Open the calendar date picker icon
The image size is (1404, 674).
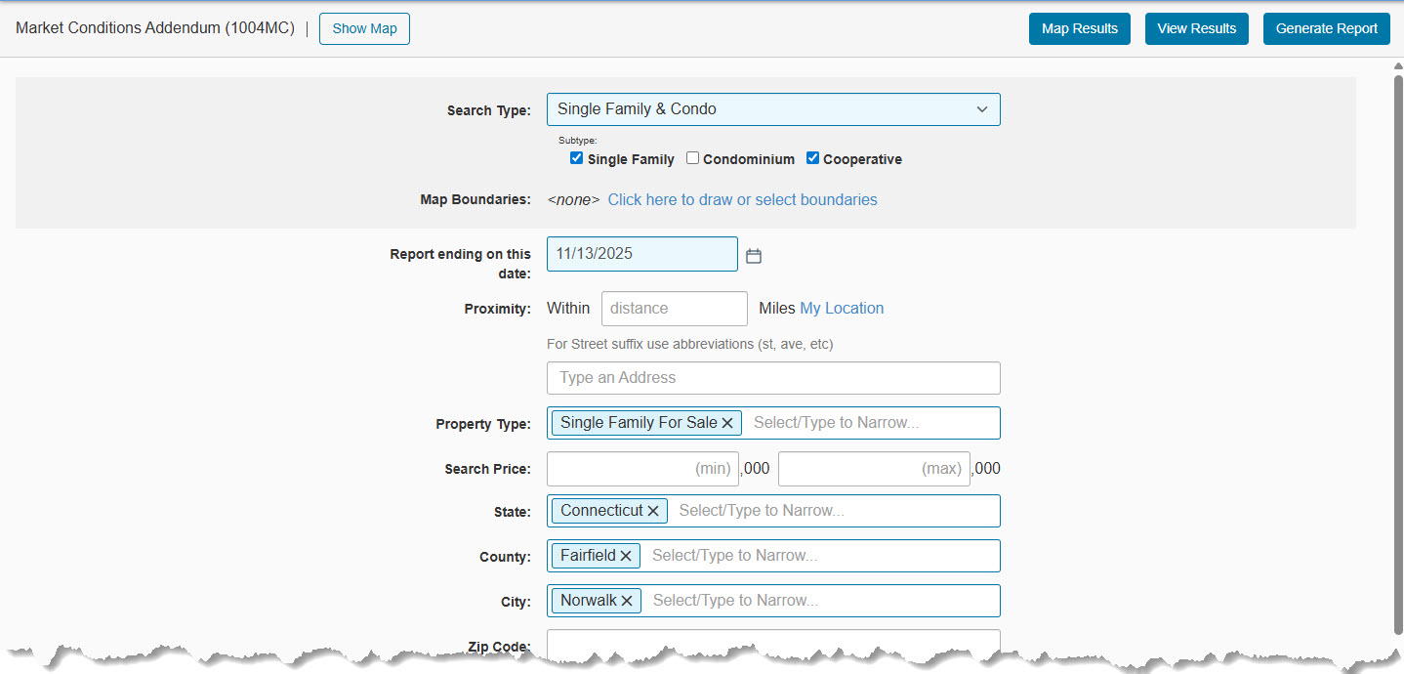753,256
